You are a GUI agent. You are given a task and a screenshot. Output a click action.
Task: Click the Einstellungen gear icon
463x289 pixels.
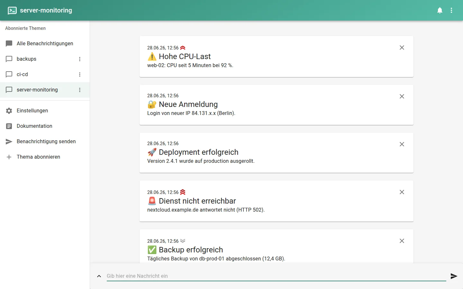click(9, 110)
